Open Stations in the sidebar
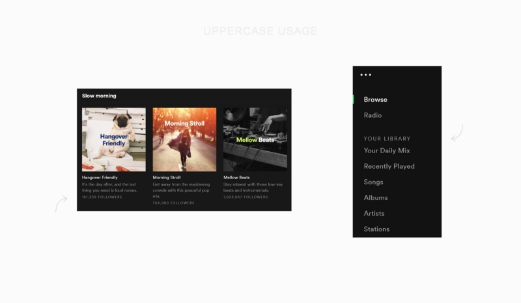The height and width of the screenshot is (303, 521). pyautogui.click(x=376, y=229)
